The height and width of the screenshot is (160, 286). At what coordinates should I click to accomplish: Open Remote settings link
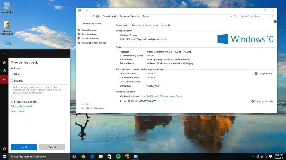(x=89, y=34)
